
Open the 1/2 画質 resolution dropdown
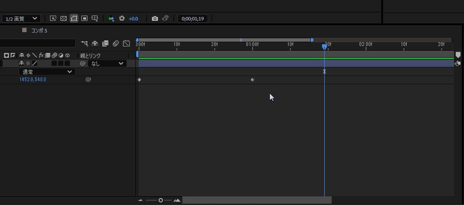point(21,19)
